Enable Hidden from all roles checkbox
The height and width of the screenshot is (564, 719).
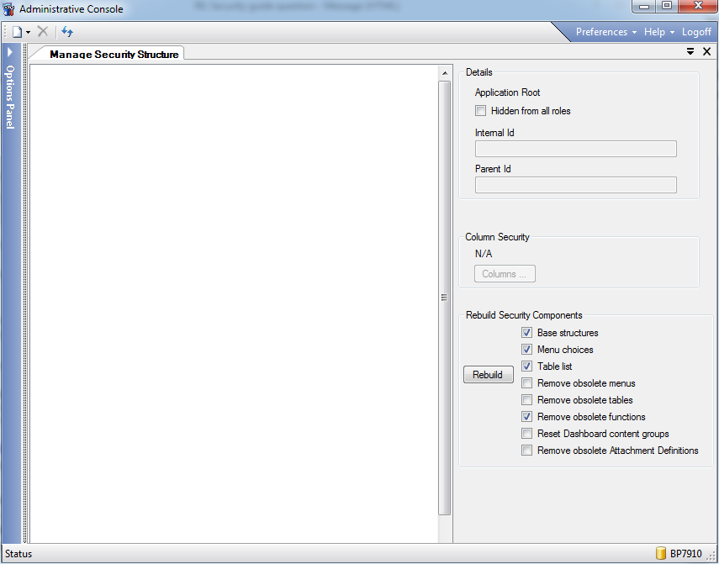coord(481,111)
